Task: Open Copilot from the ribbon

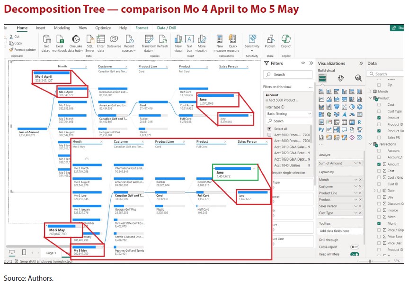Action: pos(286,39)
